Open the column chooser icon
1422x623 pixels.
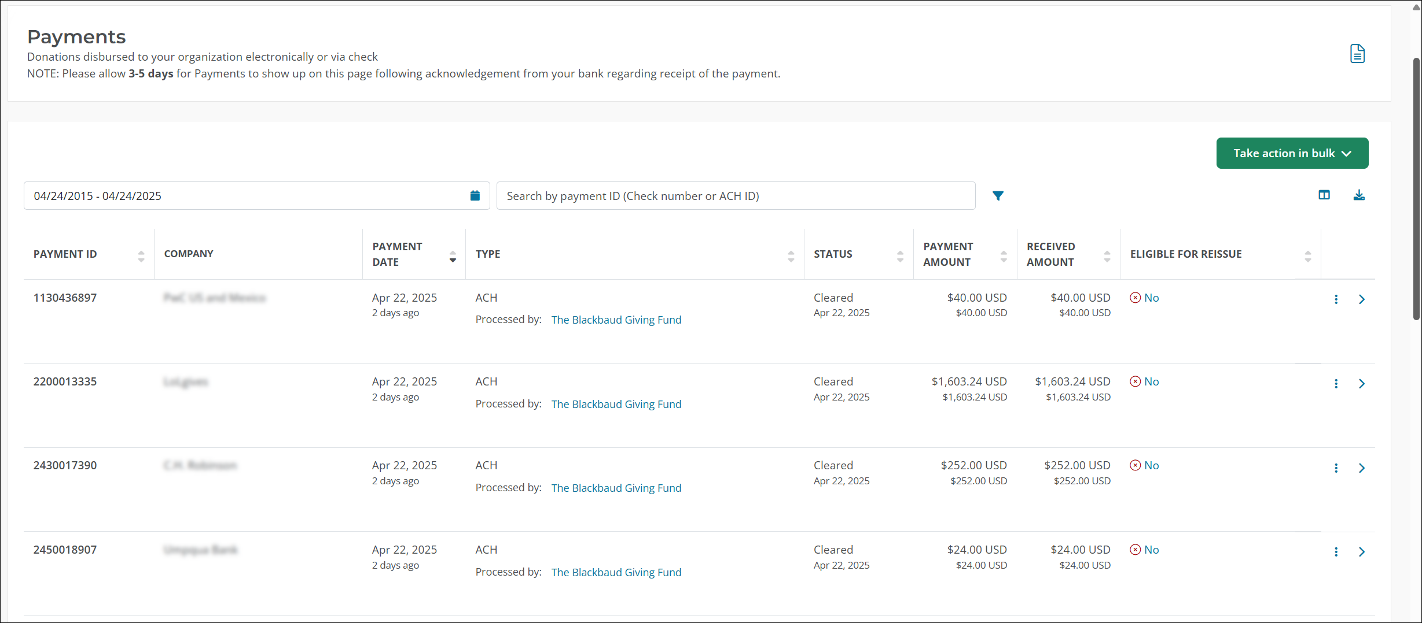[x=1324, y=195]
